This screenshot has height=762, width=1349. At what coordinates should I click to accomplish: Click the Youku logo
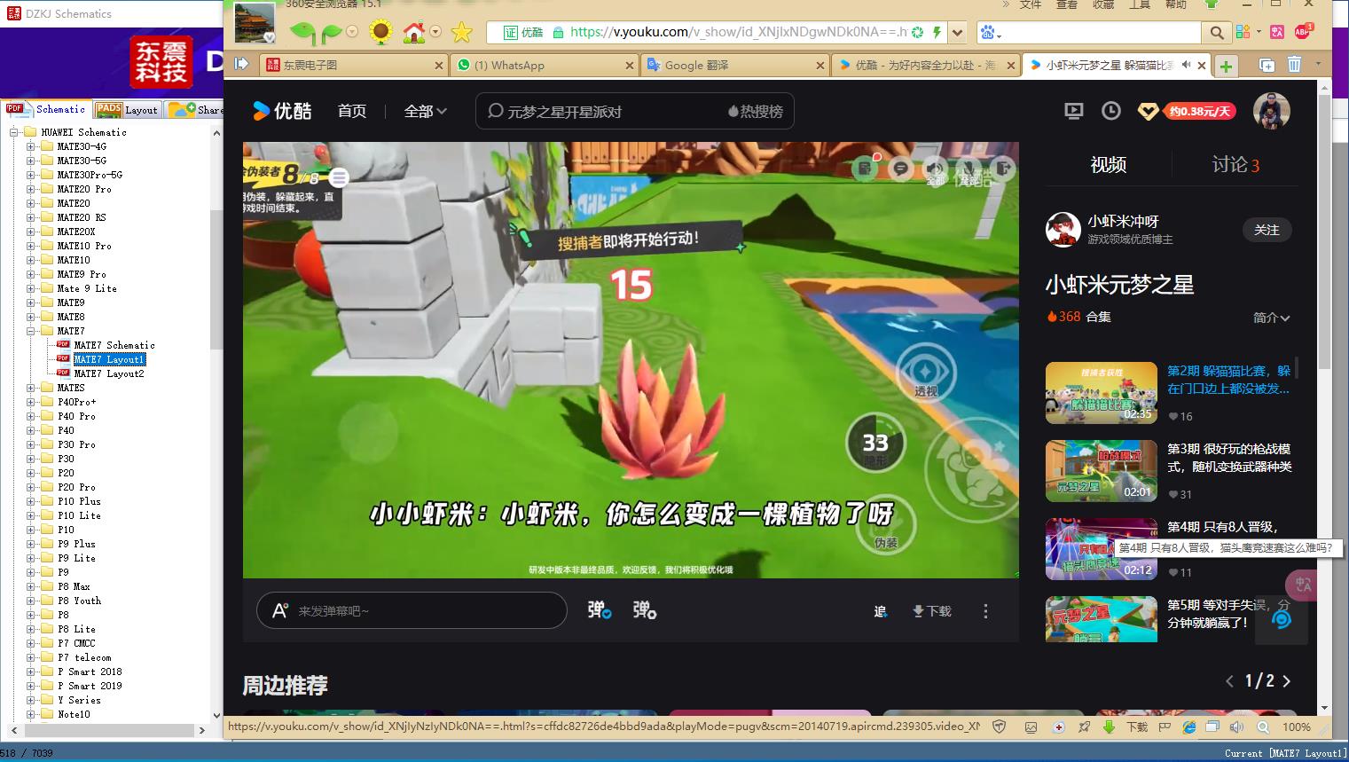coord(282,111)
